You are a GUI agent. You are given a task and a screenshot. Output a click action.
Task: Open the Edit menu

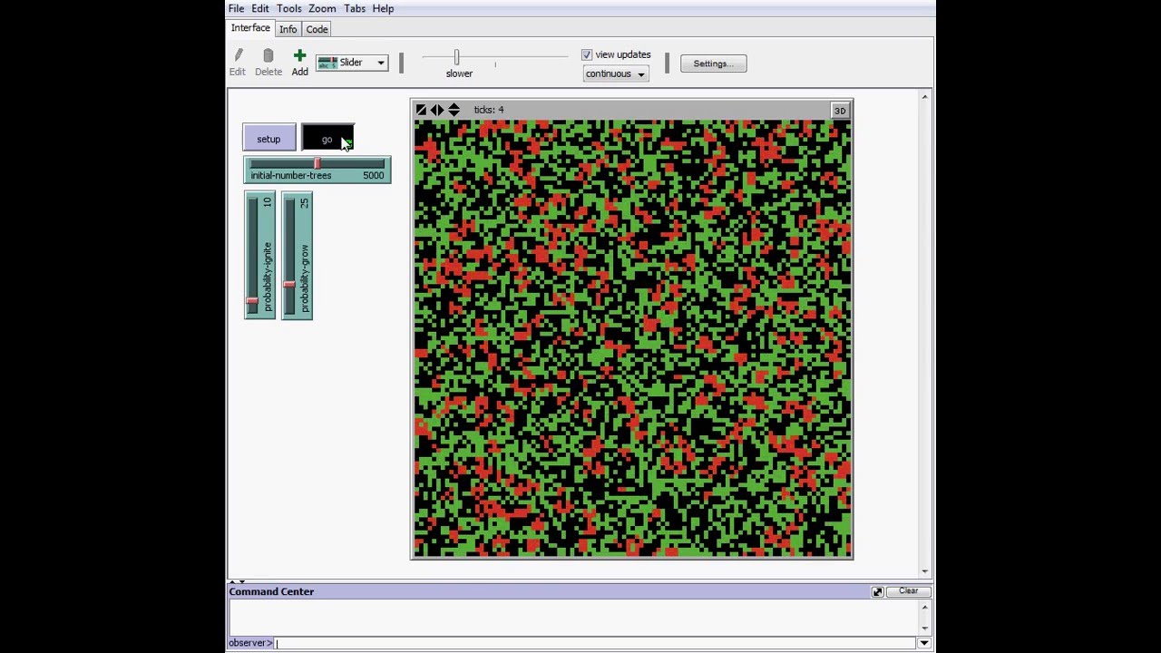pos(260,8)
